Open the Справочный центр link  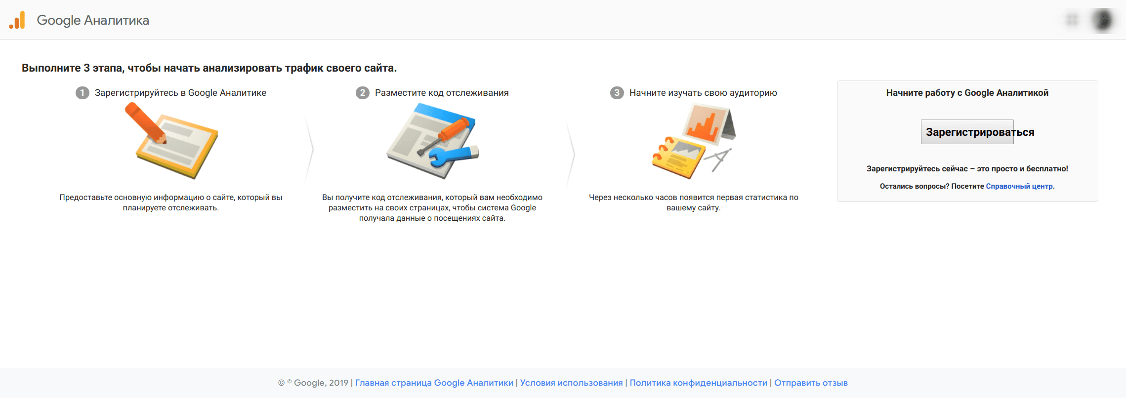click(1019, 186)
